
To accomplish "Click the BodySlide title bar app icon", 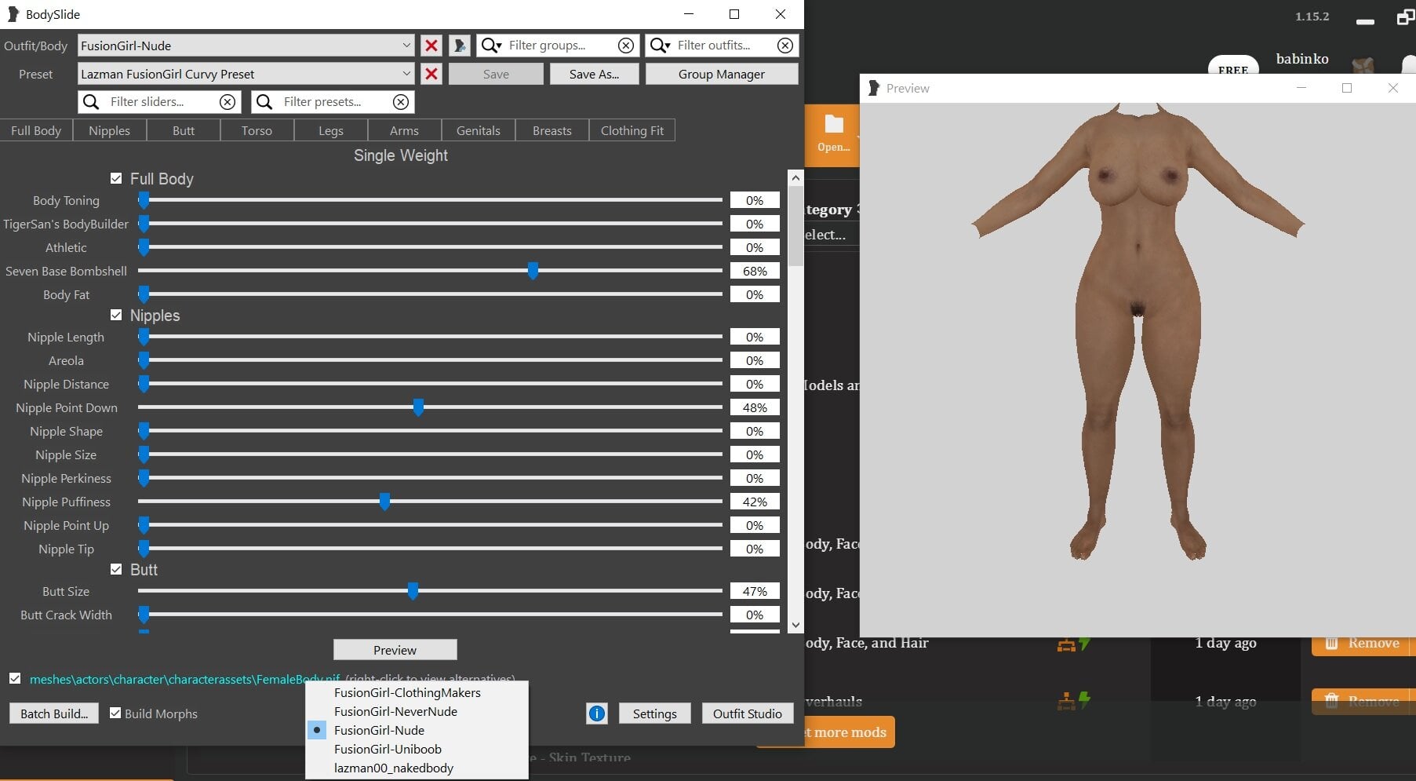I will 13,14.
